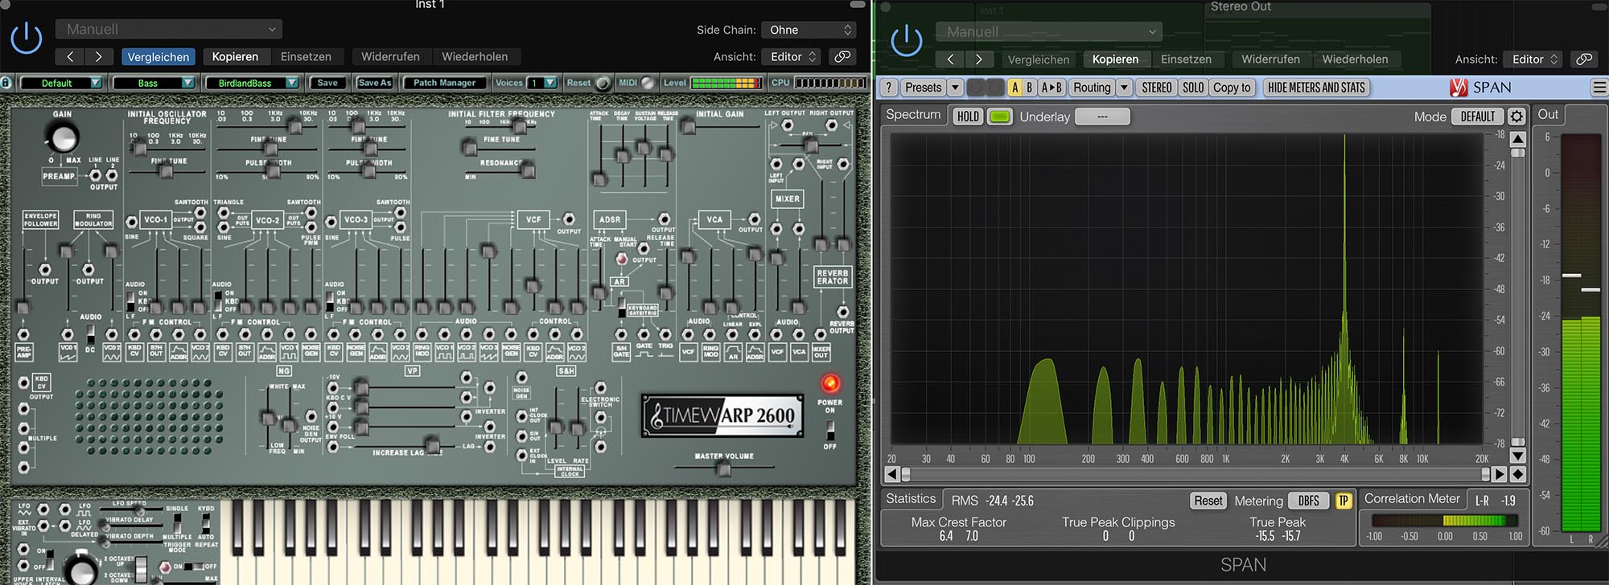Select slot A in SPAN
Viewport: 1609px width, 585px height.
point(1014,88)
